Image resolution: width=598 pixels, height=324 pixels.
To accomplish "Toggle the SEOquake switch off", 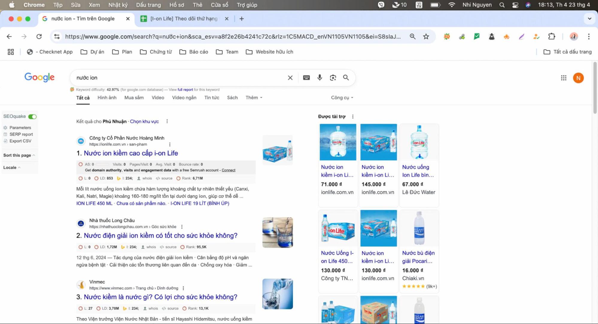I will point(32,117).
